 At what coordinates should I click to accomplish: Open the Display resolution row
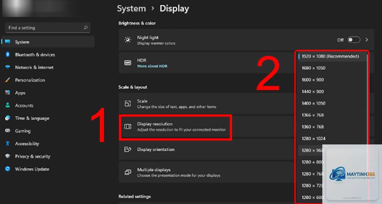click(207, 127)
